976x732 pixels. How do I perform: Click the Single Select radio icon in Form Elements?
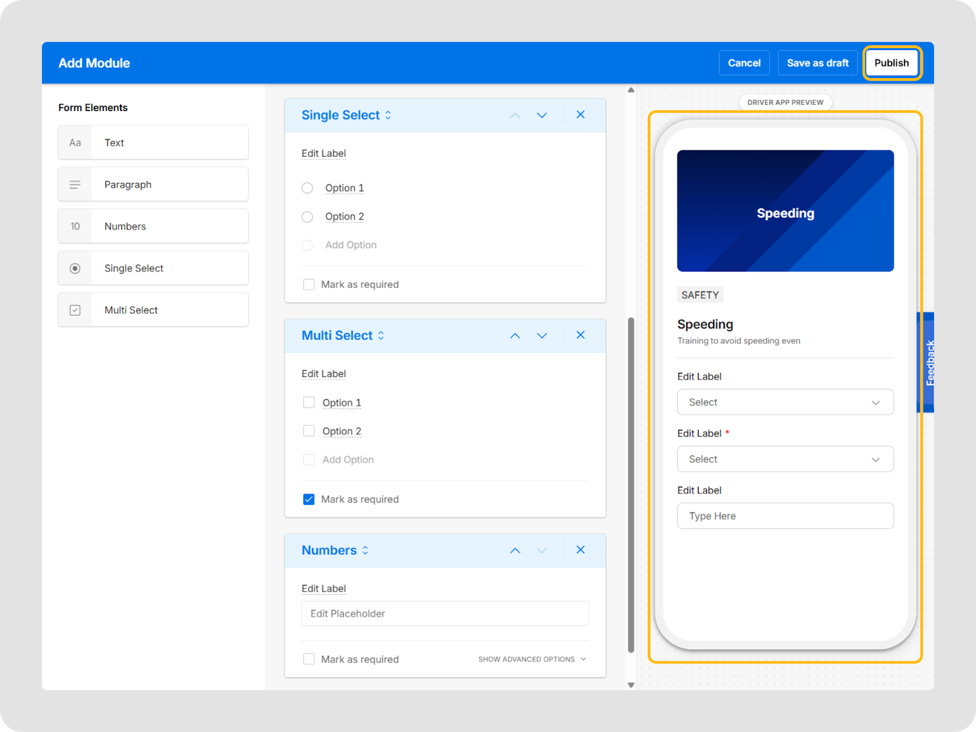[x=75, y=268]
